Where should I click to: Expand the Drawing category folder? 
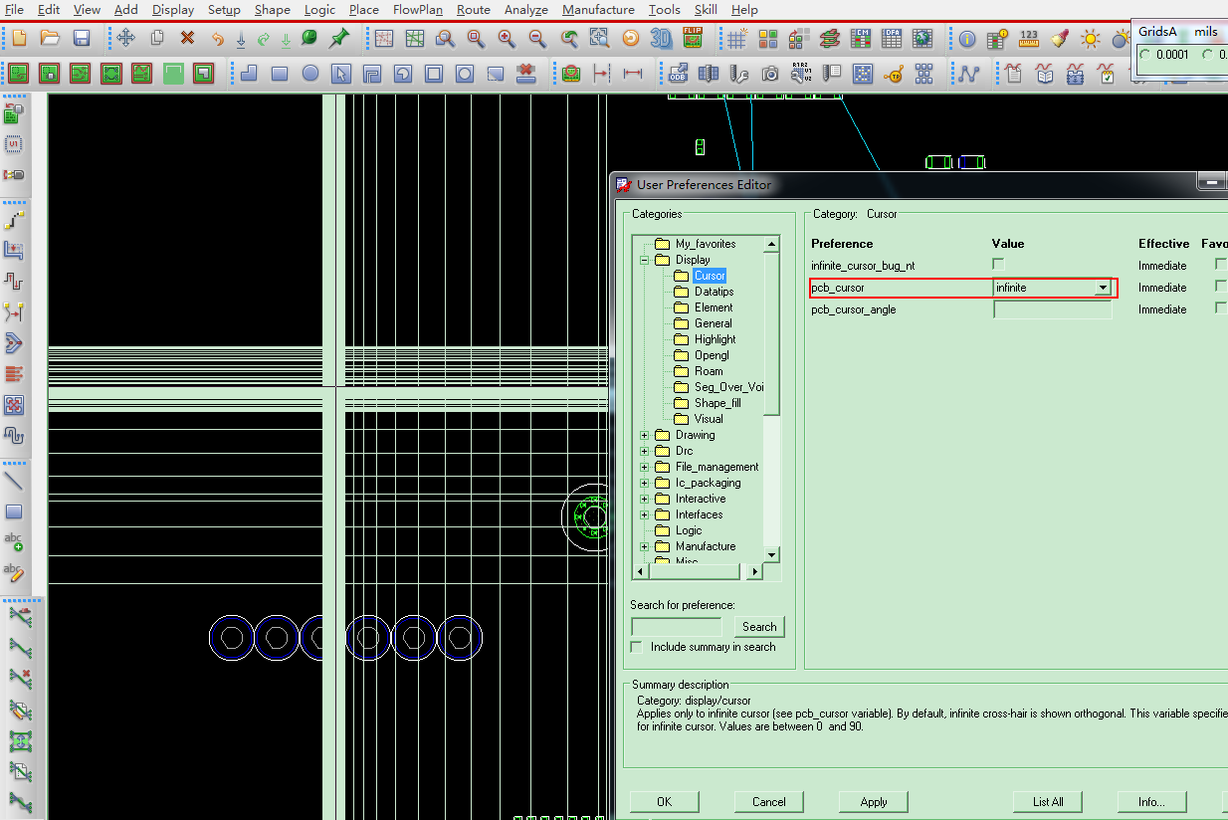click(x=645, y=435)
